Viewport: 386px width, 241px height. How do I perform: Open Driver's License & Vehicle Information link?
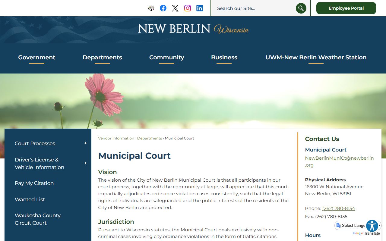pyautogui.click(x=40, y=163)
